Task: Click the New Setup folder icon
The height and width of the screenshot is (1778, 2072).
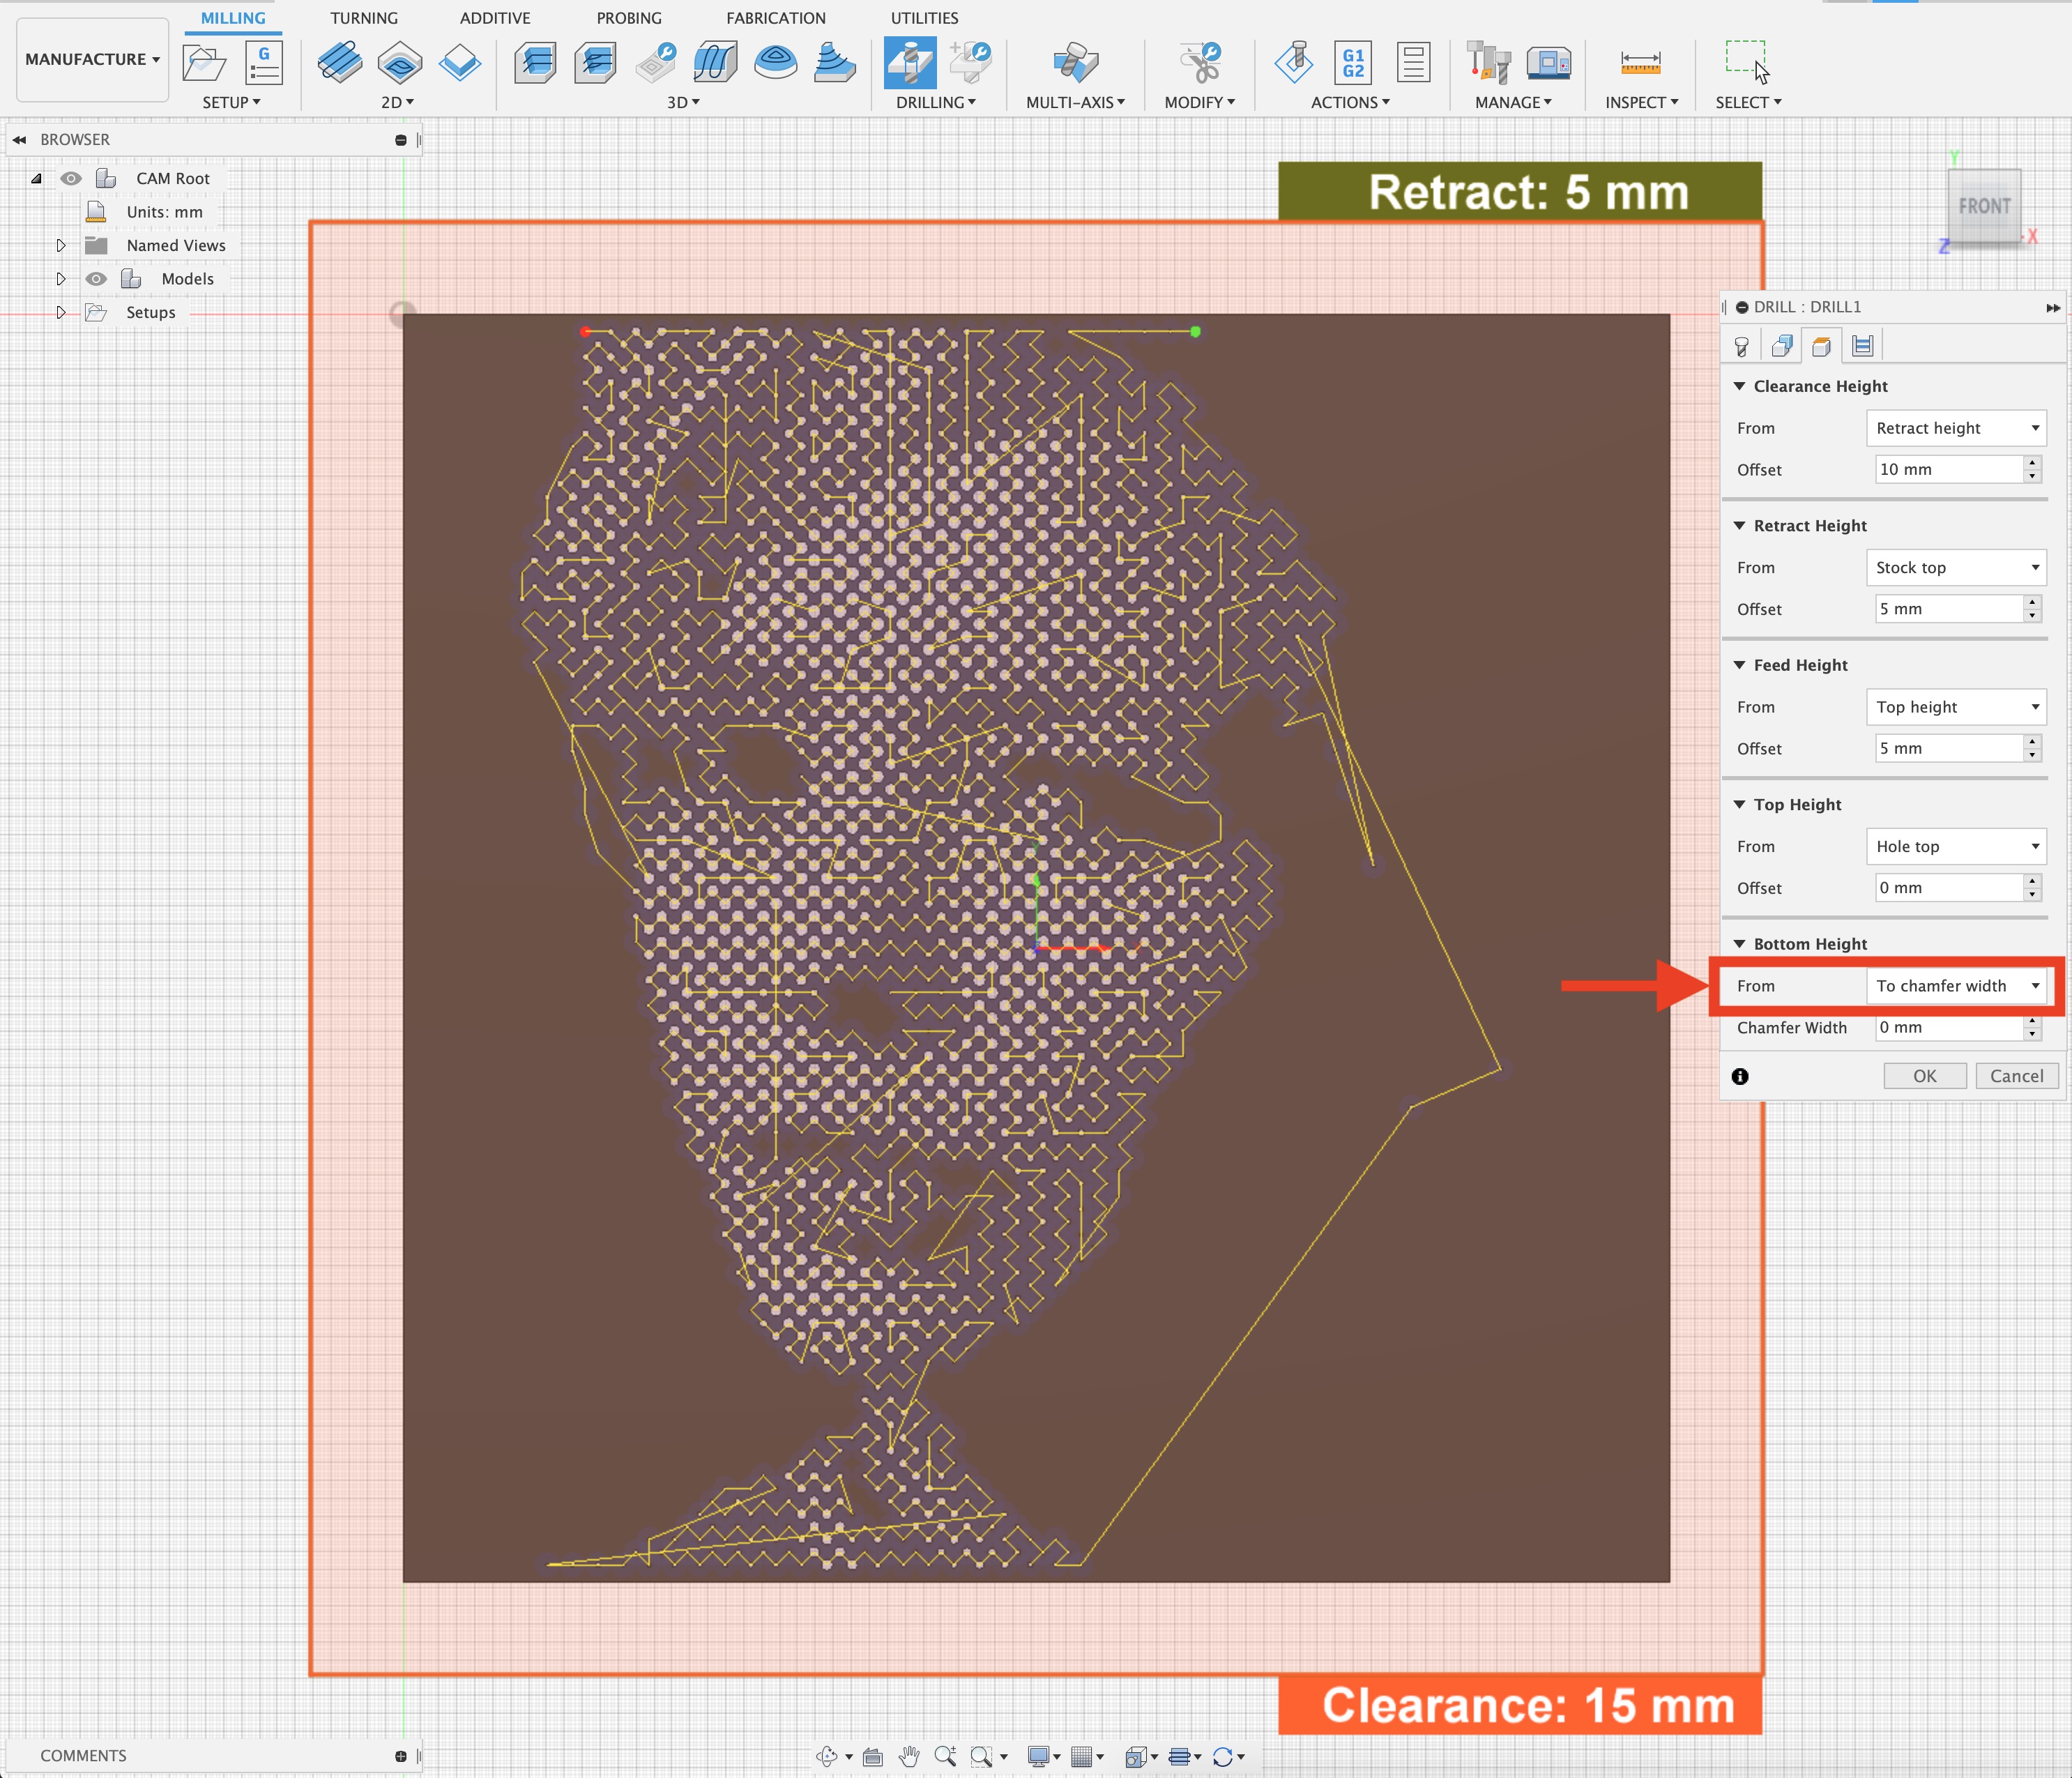Action: coord(204,62)
